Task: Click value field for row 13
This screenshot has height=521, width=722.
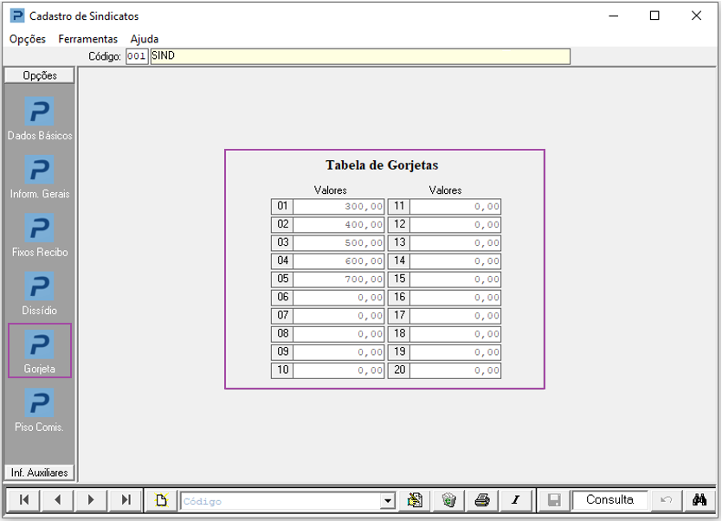Action: (455, 243)
